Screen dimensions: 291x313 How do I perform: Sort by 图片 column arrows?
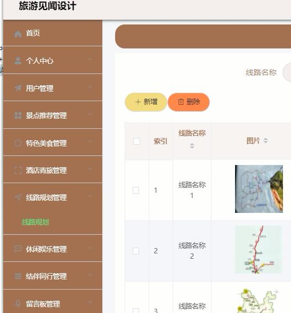pyautogui.click(x=265, y=141)
